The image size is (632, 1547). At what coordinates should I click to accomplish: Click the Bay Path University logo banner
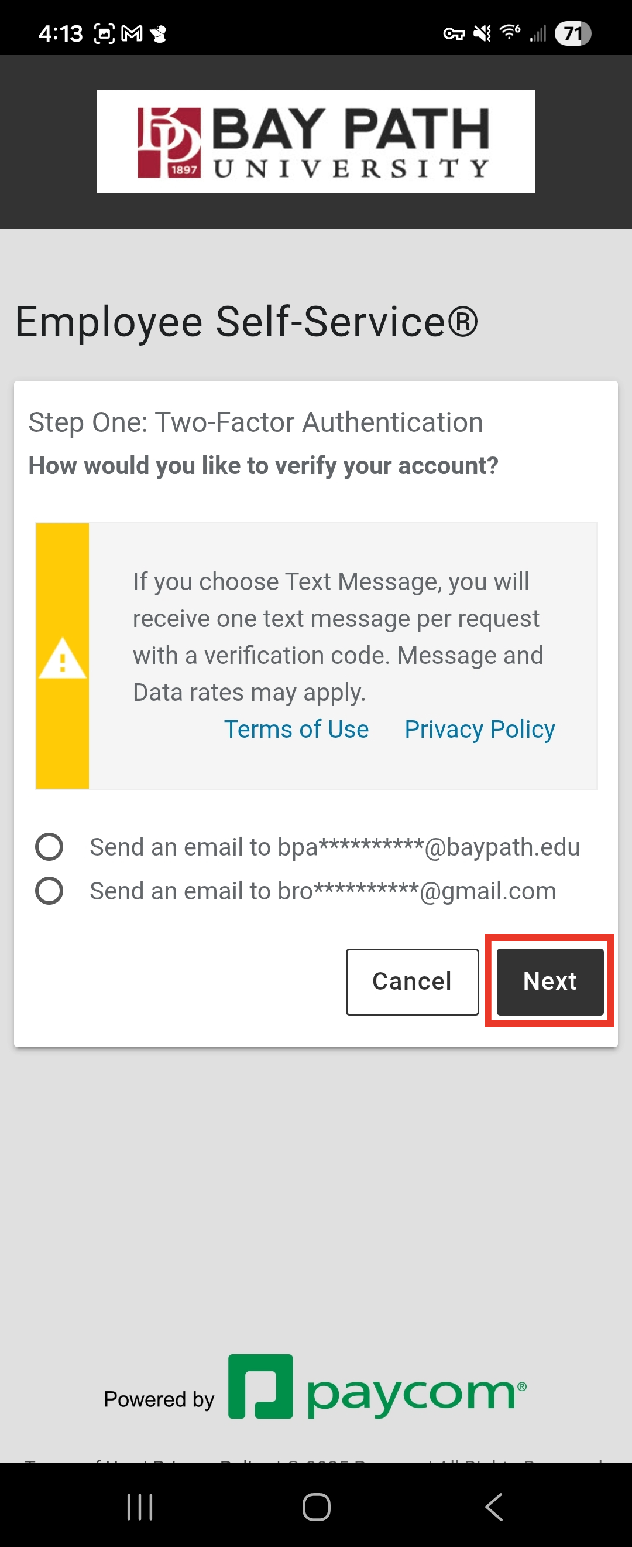315,142
